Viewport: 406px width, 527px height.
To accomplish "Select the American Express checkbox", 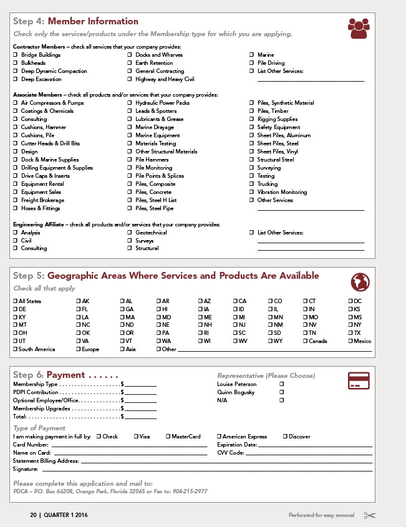I will (x=219, y=437).
